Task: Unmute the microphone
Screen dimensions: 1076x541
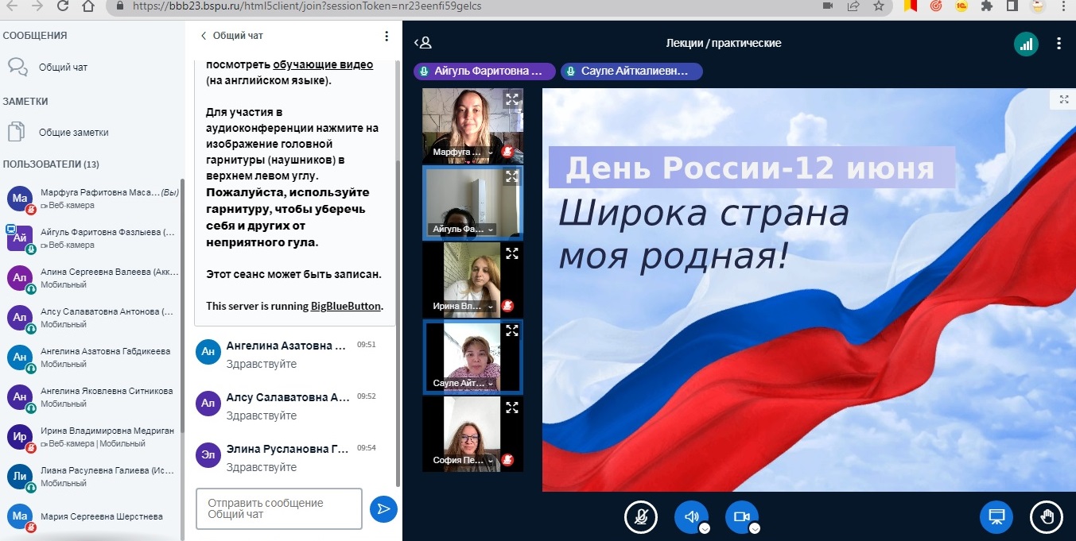Action: tap(640, 516)
